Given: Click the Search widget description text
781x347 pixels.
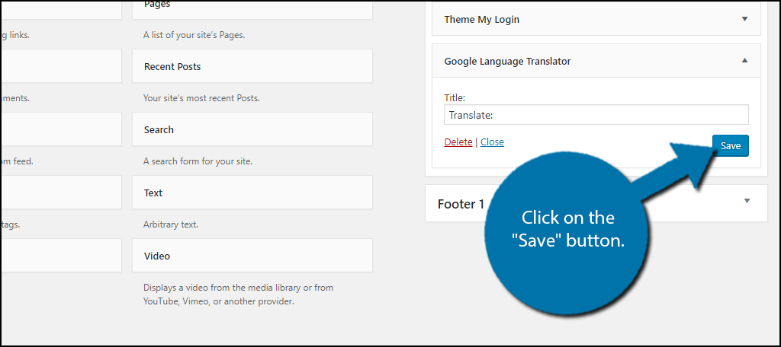Looking at the screenshot, I should click(198, 161).
